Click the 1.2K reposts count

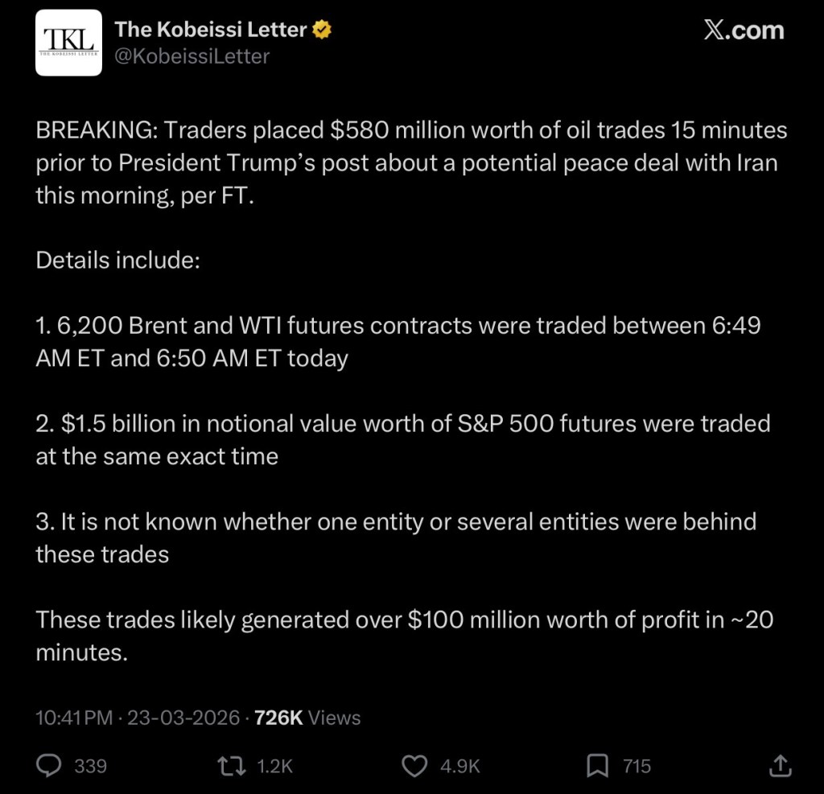click(274, 766)
